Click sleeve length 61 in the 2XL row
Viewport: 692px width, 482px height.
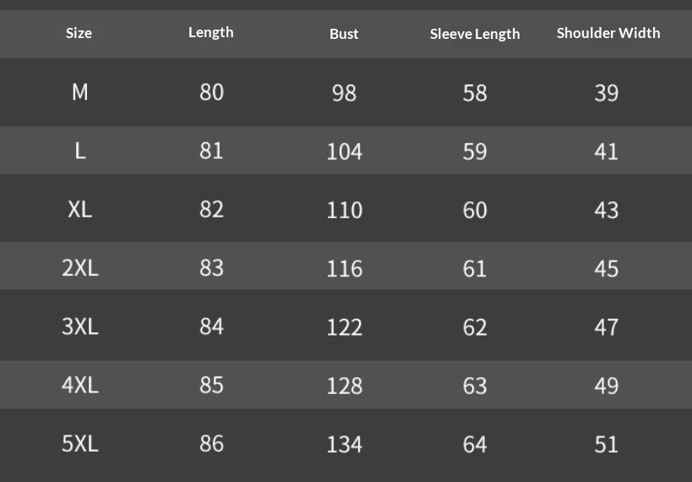click(x=475, y=269)
